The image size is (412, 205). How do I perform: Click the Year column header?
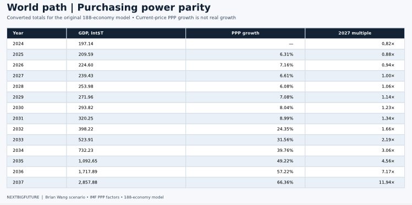click(x=36, y=33)
